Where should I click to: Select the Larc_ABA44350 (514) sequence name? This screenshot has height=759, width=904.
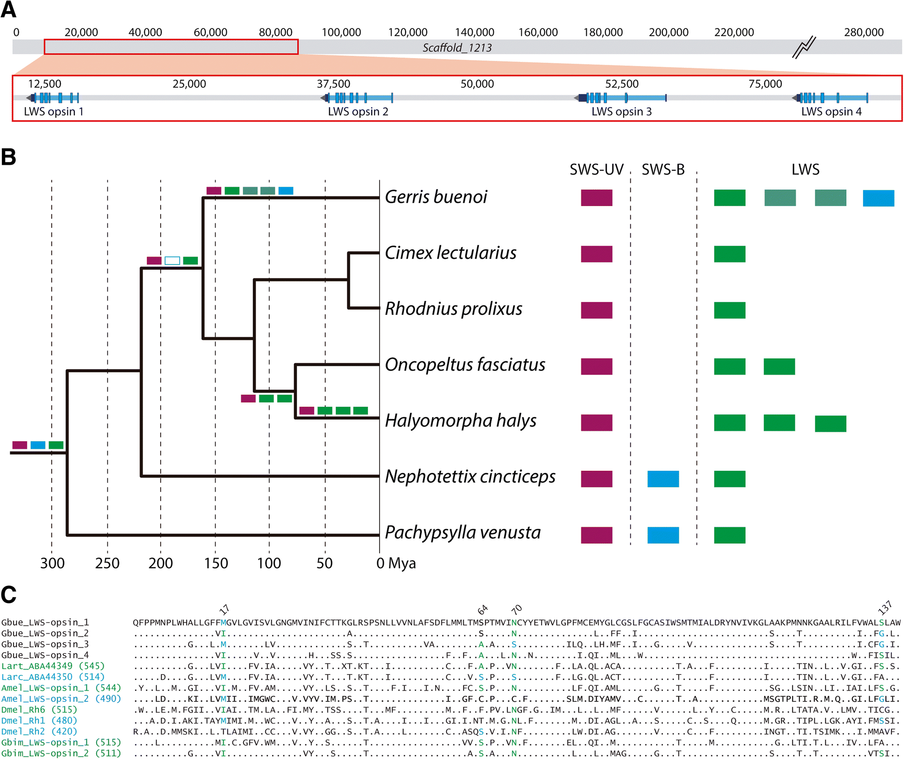point(53,677)
